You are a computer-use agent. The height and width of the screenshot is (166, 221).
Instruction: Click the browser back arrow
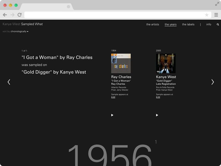click(x=5, y=15)
